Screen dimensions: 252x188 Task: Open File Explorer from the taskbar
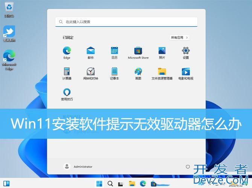point(132,183)
